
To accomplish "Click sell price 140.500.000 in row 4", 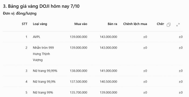I will [x=108, y=82].
